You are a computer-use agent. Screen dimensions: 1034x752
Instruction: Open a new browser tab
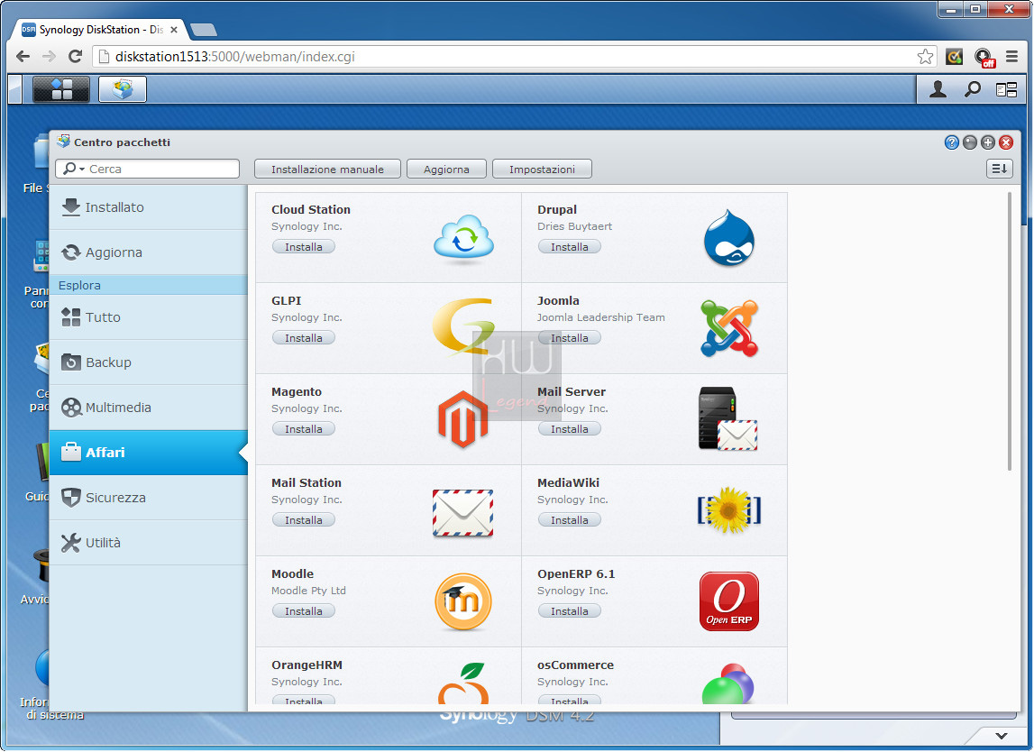[203, 30]
